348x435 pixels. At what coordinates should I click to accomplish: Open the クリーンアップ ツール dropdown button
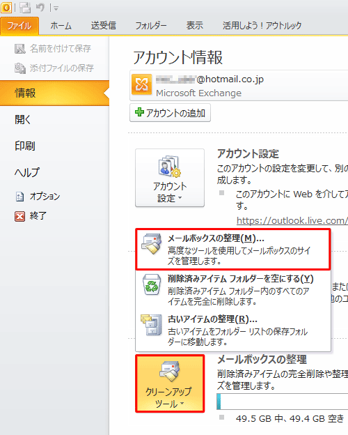pos(170,383)
